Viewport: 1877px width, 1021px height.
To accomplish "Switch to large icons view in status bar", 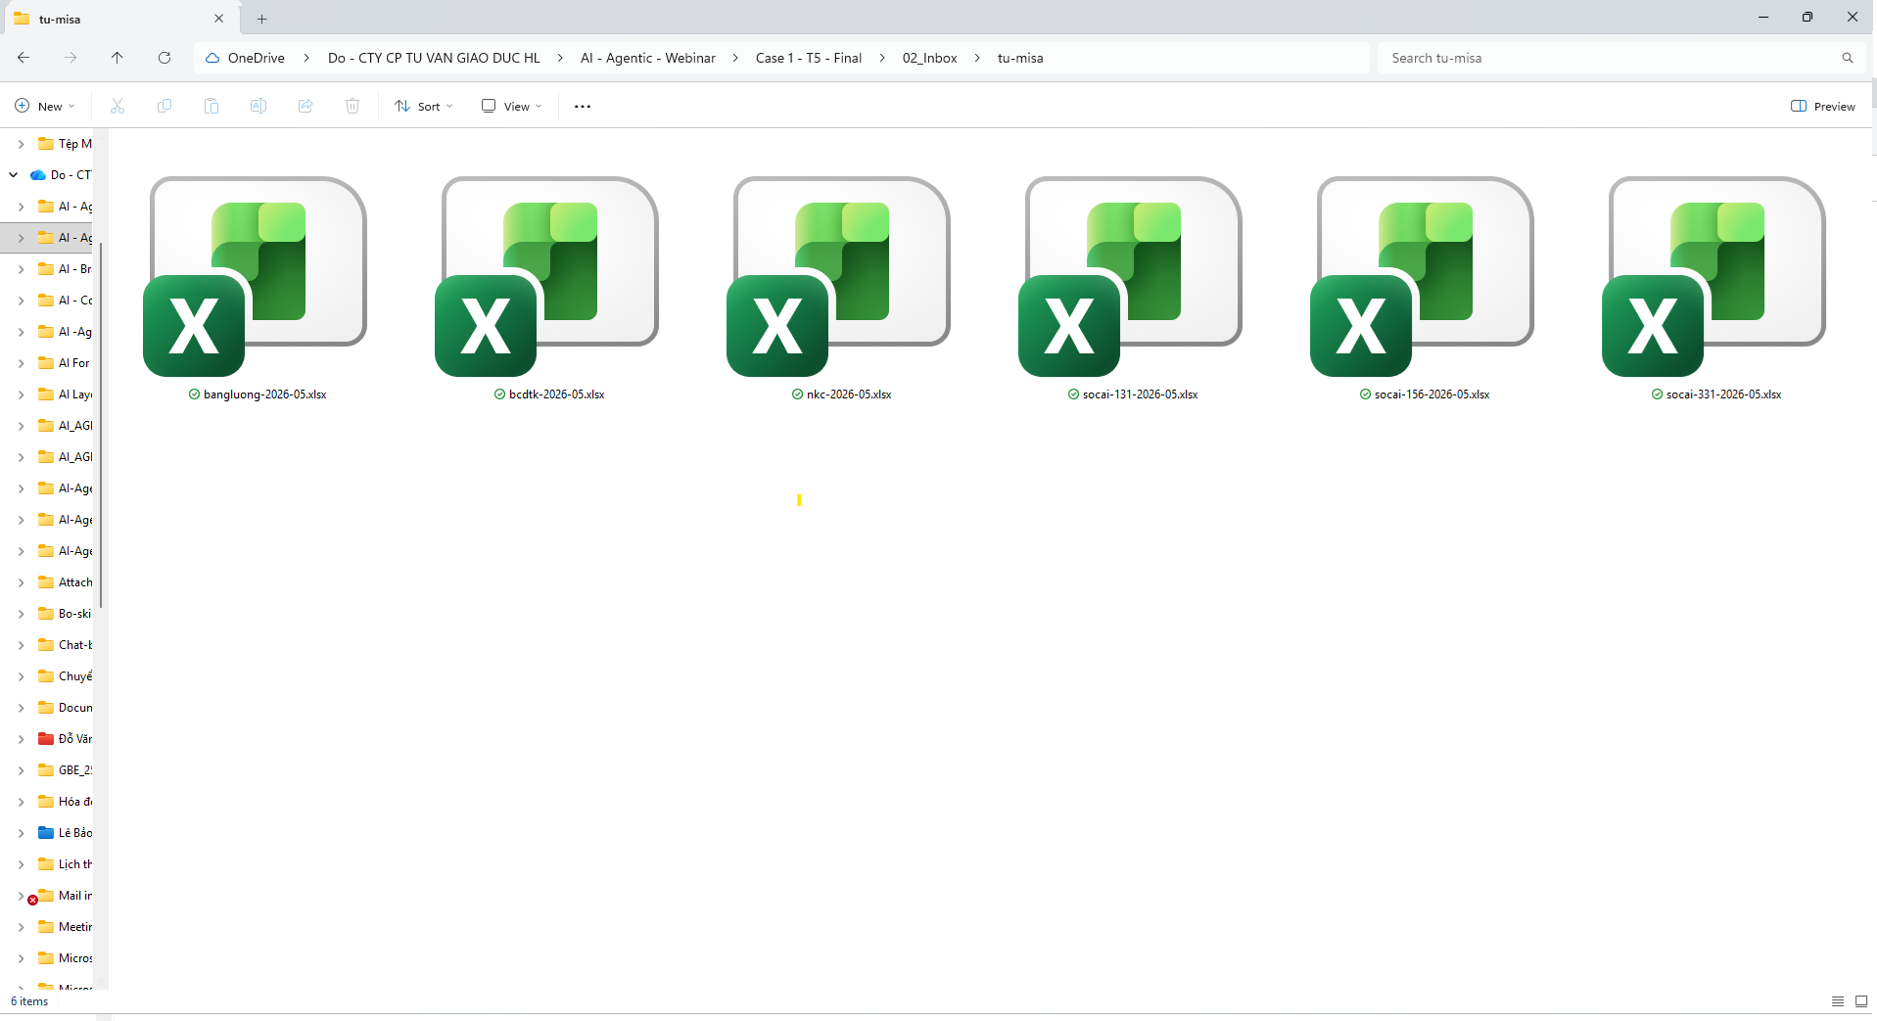I will coord(1861,1001).
